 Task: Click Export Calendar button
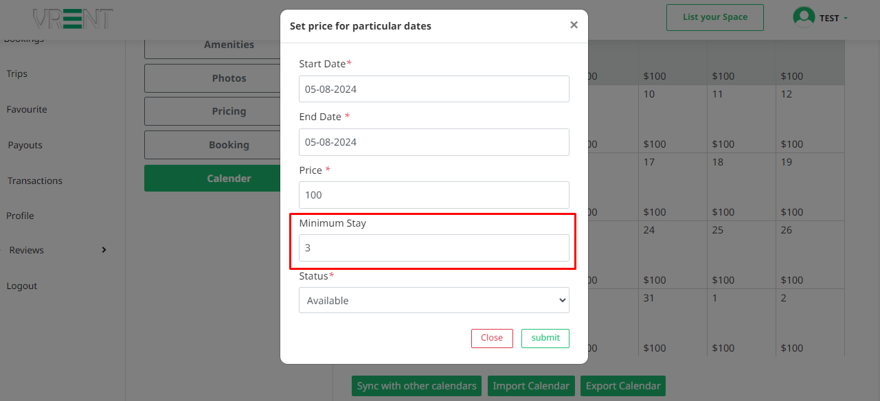point(622,386)
